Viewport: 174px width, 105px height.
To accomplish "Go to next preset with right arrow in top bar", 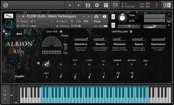I will click(x=79, y=5).
